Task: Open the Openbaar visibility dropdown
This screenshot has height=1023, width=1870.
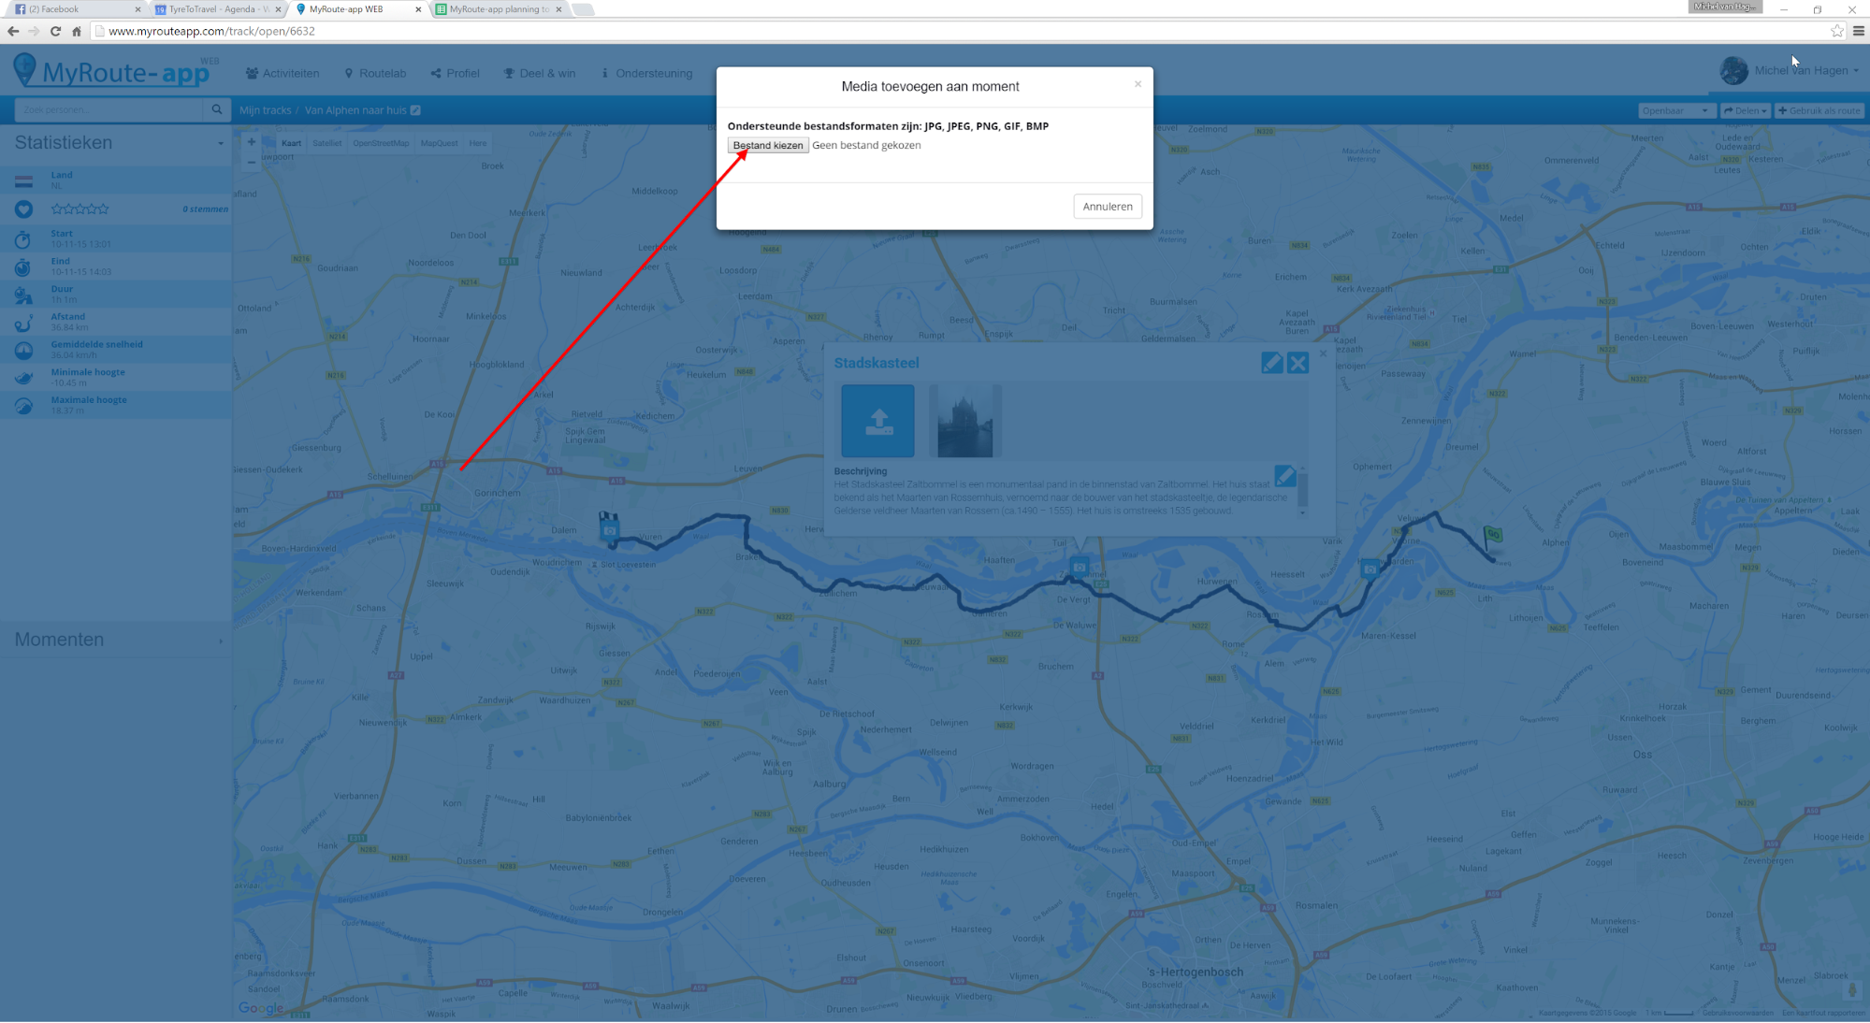Action: click(1674, 110)
